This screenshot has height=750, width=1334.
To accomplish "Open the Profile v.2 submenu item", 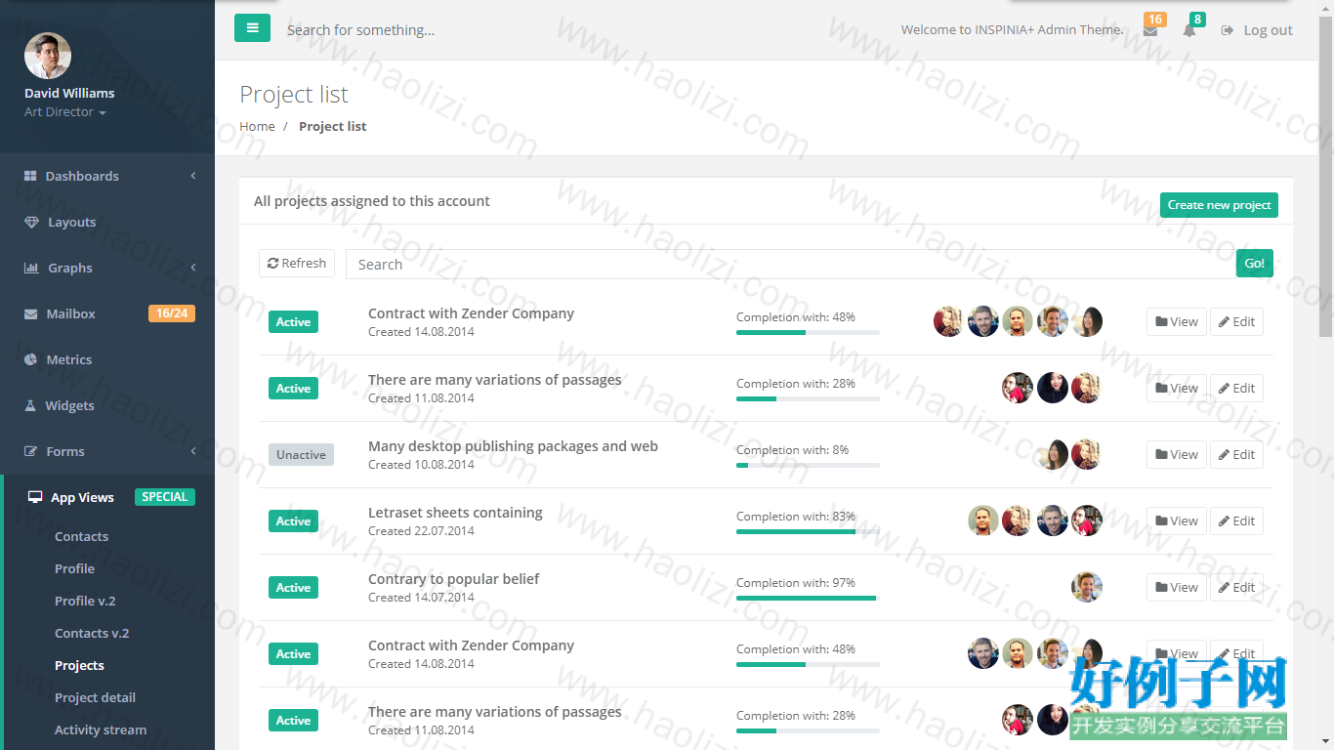I will (x=85, y=601).
